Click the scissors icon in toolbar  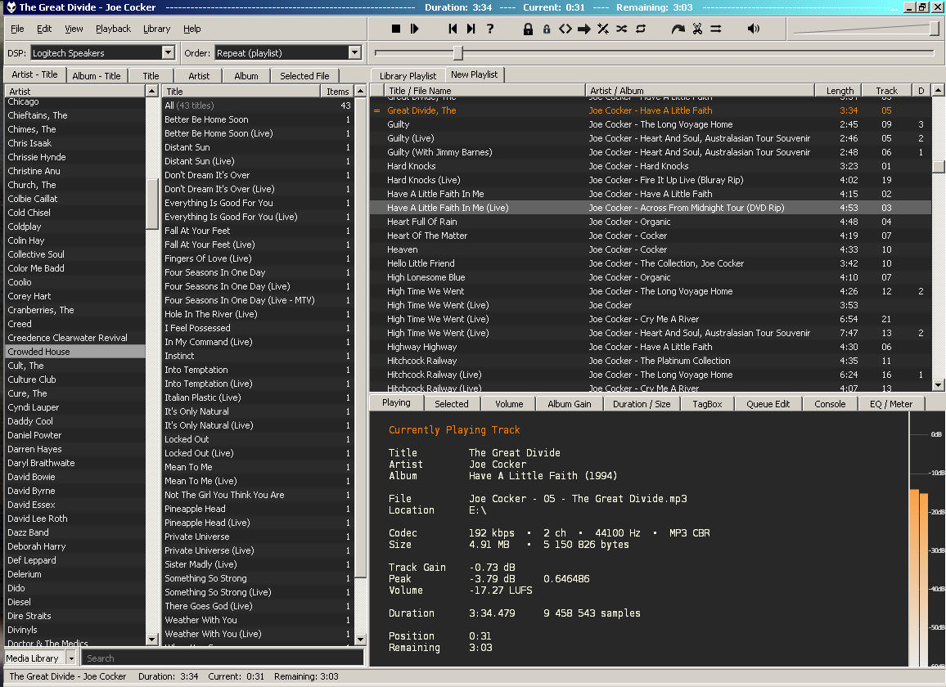click(x=697, y=29)
